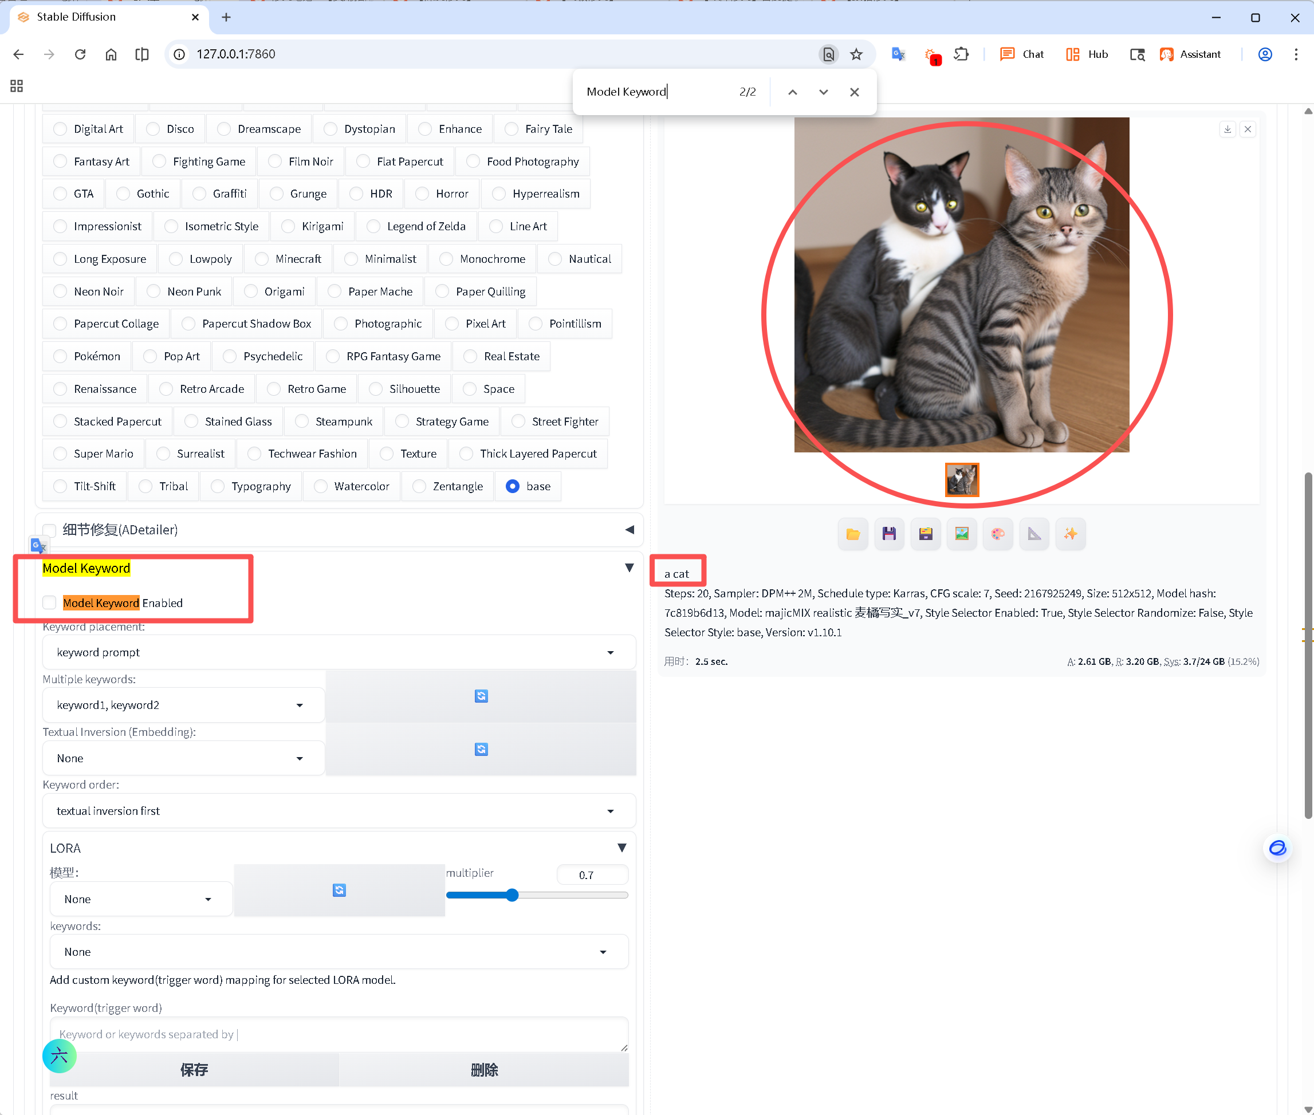Click the cat thumbnail below preview
This screenshot has height=1115, width=1314.
pos(962,480)
